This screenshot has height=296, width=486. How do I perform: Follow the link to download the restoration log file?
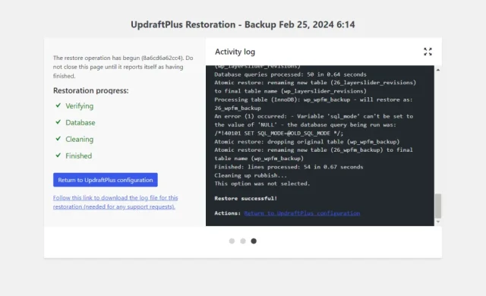(115, 202)
